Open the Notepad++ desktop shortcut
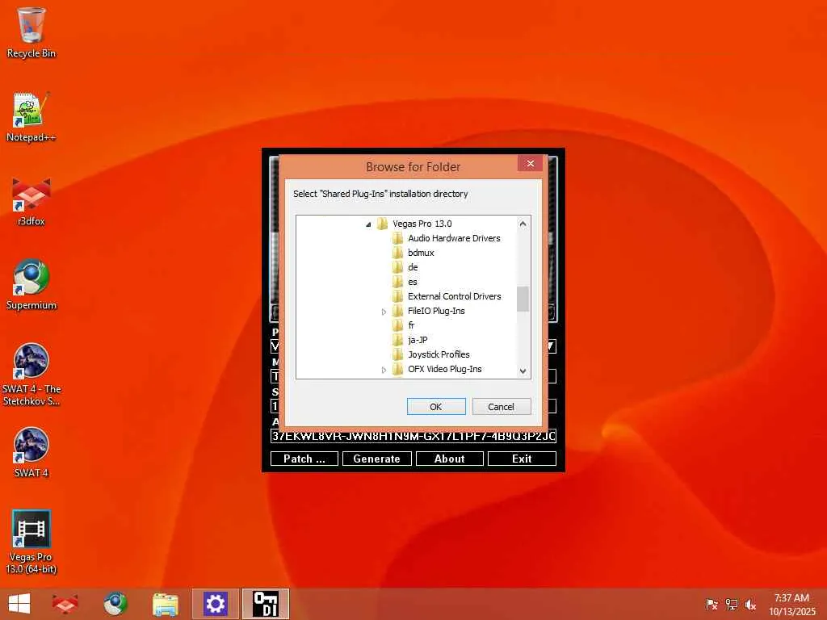This screenshot has width=827, height=620. point(31,117)
